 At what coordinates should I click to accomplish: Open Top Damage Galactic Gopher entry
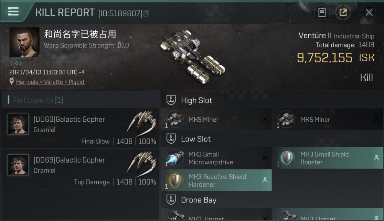tap(80, 169)
